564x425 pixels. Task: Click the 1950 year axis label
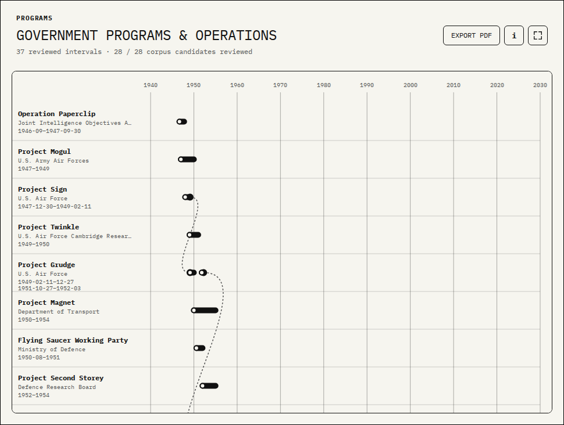(194, 85)
